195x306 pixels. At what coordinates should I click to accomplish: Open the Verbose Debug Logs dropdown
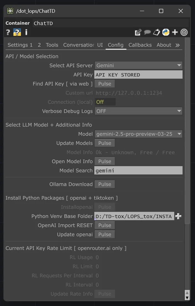[x=138, y=111]
